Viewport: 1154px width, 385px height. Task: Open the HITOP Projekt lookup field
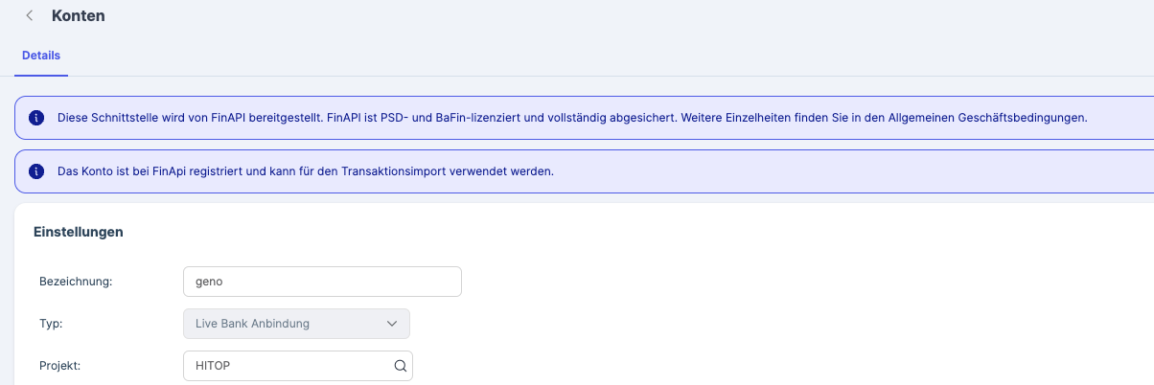298,366
